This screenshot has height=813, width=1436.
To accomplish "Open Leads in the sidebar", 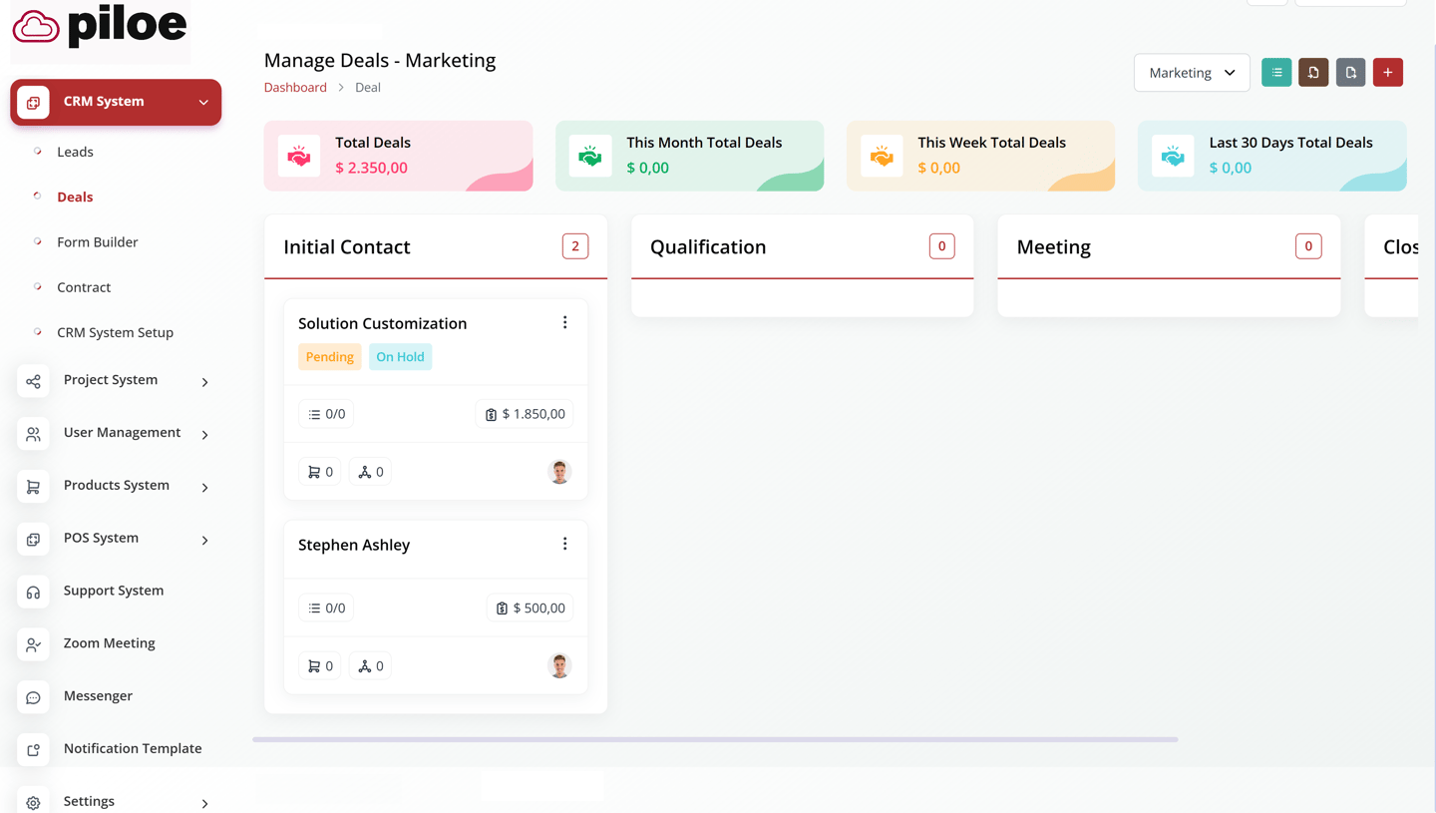I will point(75,152).
